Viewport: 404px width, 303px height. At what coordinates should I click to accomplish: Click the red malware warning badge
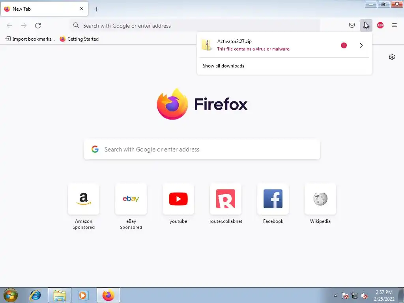(344, 45)
